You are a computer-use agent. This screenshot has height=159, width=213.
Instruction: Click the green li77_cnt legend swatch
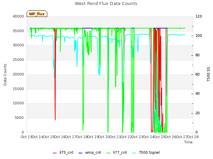(108, 153)
